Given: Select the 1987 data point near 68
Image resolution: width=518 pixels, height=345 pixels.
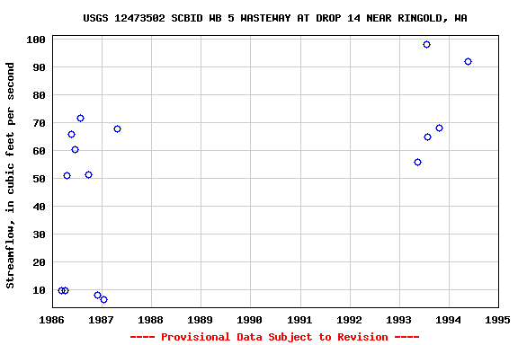Looking at the screenshot, I should tap(117, 129).
